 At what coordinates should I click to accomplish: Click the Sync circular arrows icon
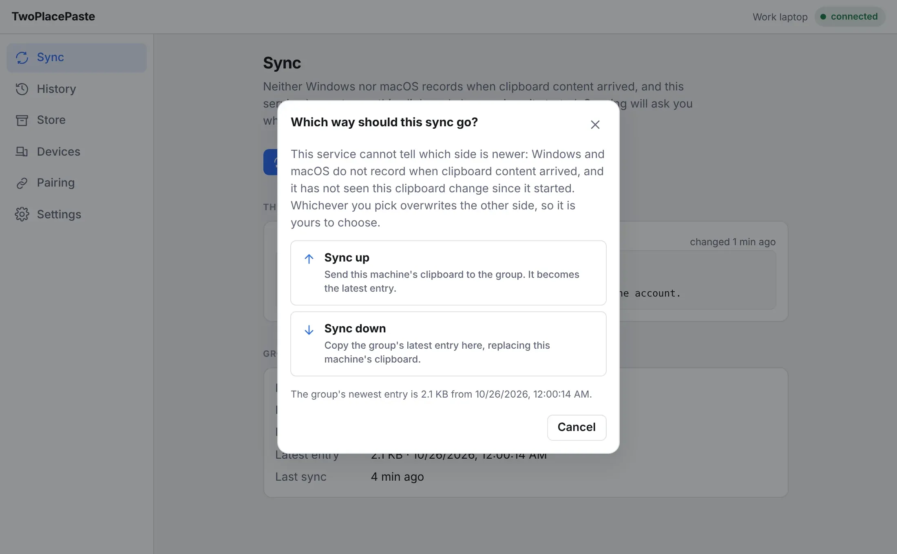22,57
